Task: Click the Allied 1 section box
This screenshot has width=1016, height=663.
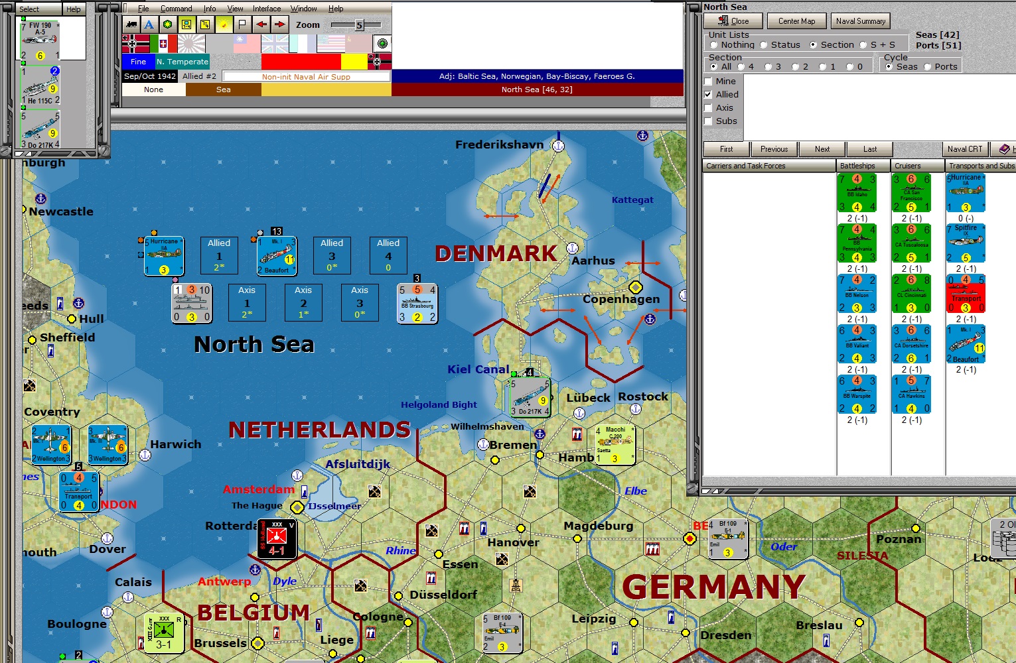Action: coord(219,256)
